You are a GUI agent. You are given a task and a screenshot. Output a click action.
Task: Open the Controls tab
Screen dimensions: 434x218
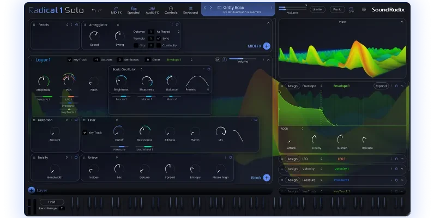click(171, 10)
